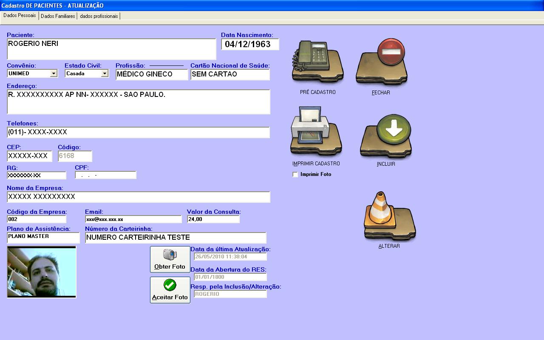Click the Data Nascimento field
Viewport: 544px width, 340px height.
250,44
